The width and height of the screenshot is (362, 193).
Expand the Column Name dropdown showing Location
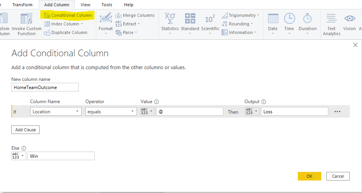tap(55, 112)
